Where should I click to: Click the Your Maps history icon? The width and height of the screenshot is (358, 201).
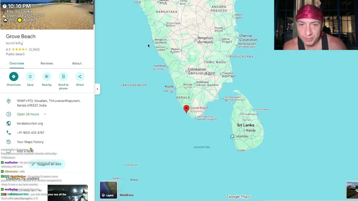point(9,142)
